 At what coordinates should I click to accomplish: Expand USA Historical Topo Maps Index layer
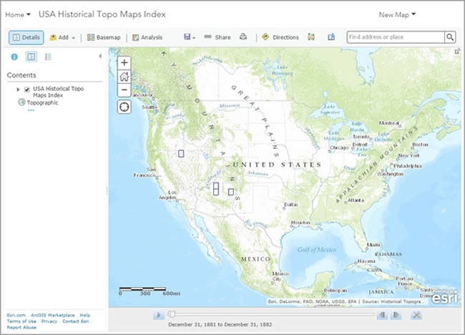pos(18,89)
